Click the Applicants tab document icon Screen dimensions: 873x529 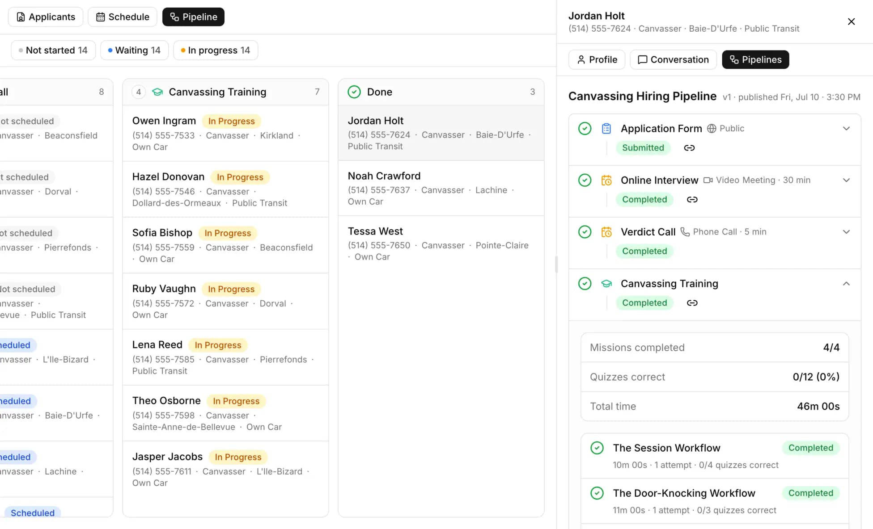point(21,17)
